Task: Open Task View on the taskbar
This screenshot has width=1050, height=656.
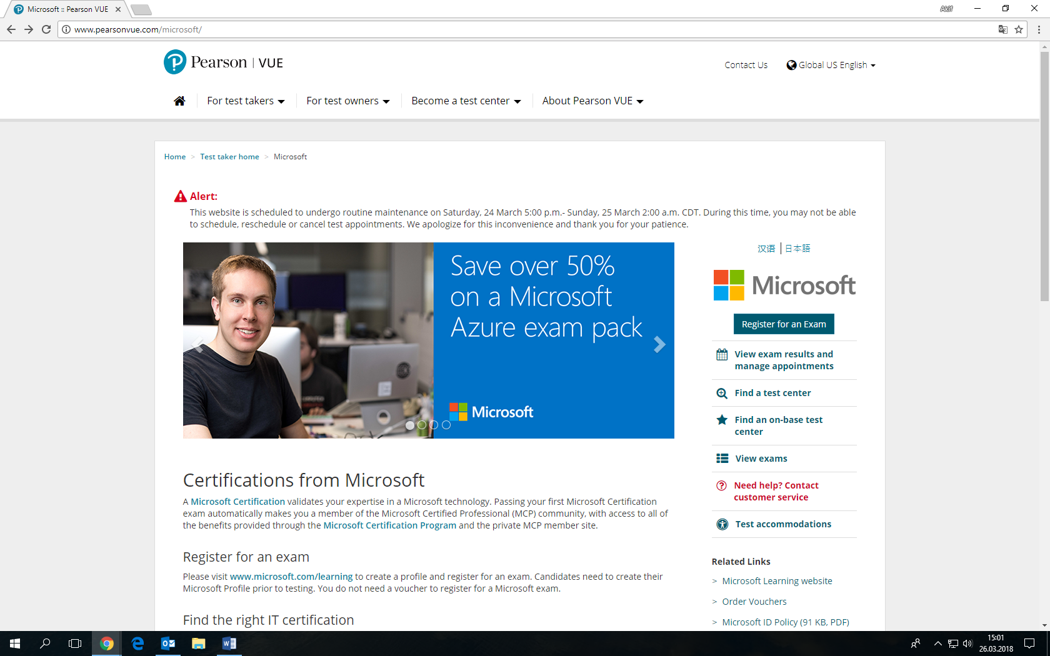Action: [75, 644]
